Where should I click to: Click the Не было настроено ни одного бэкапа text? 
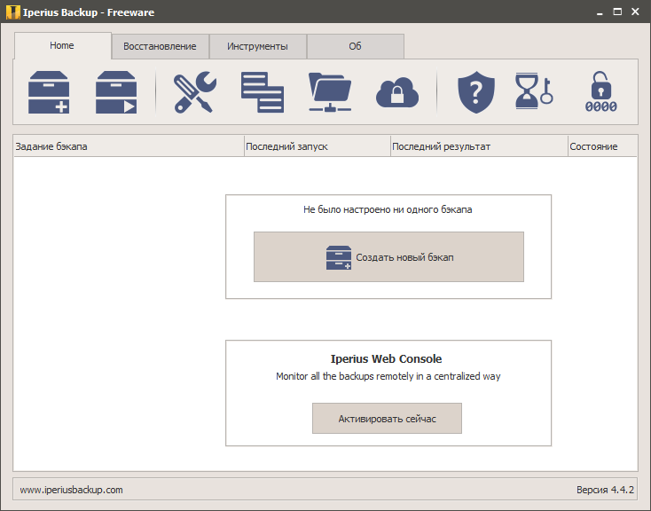coord(388,209)
